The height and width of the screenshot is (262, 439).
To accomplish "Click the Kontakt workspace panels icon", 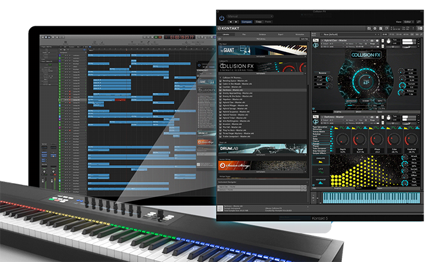I will 380,29.
